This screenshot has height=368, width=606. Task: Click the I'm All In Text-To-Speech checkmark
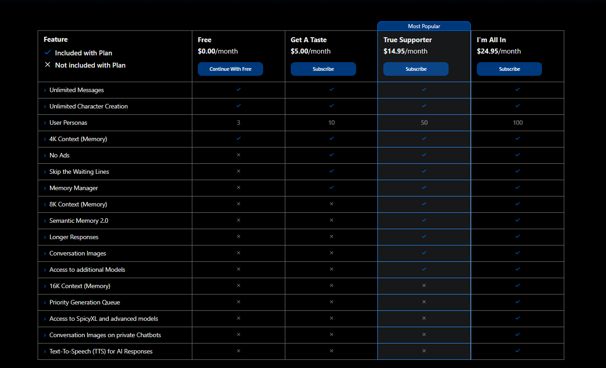(x=518, y=351)
